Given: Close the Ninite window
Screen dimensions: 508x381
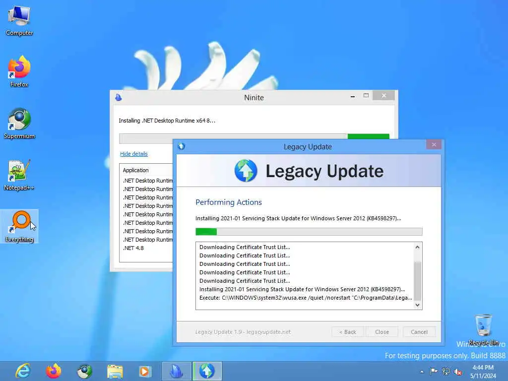Looking at the screenshot, I should point(383,96).
